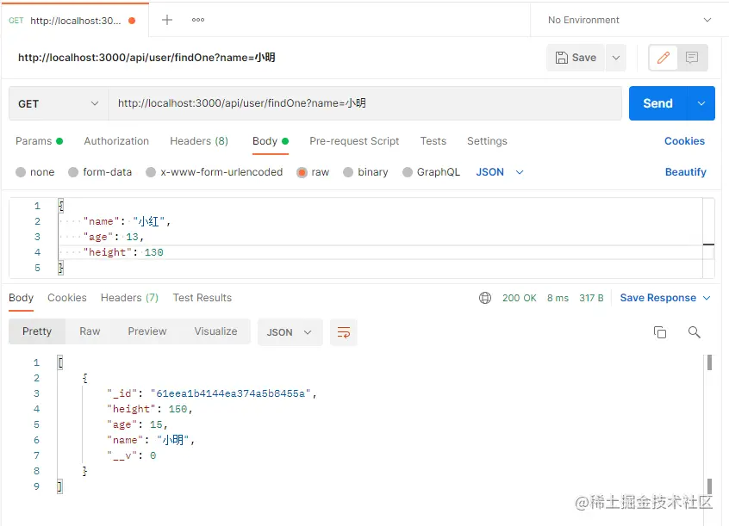
Task: Open the request Headers (8) tab
Action: click(x=199, y=141)
